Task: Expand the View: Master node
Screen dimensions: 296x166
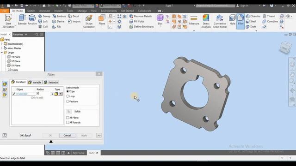Action: click(x=2, y=48)
